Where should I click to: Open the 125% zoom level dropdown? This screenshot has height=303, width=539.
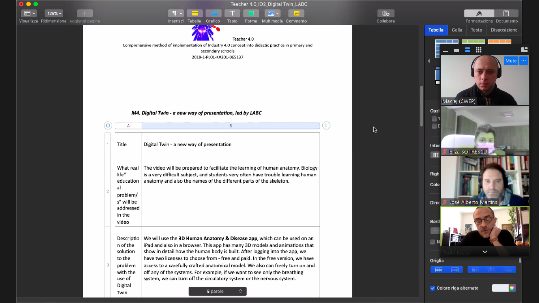[x=54, y=13]
